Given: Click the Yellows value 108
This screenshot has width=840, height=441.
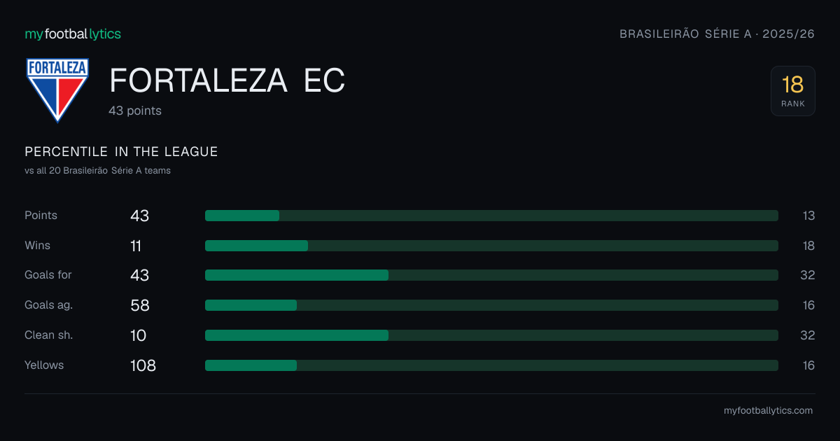Looking at the screenshot, I should (143, 365).
